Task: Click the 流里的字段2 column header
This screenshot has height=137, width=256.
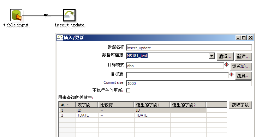Action: (x=188, y=105)
